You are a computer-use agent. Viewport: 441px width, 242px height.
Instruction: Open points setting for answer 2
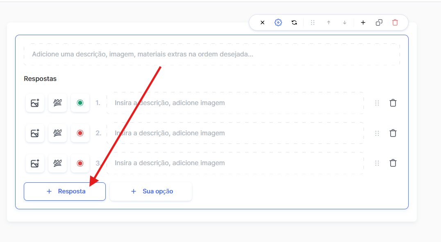pos(57,133)
